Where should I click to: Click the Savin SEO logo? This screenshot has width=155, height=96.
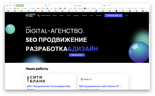(x=30, y=15)
